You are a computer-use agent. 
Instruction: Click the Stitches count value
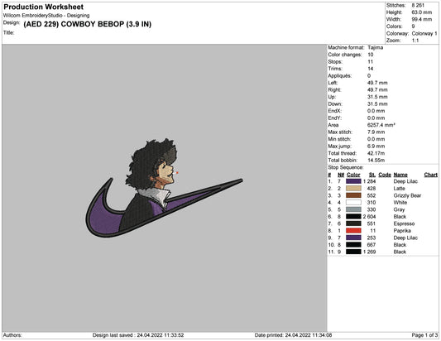pyautogui.click(x=418, y=5)
